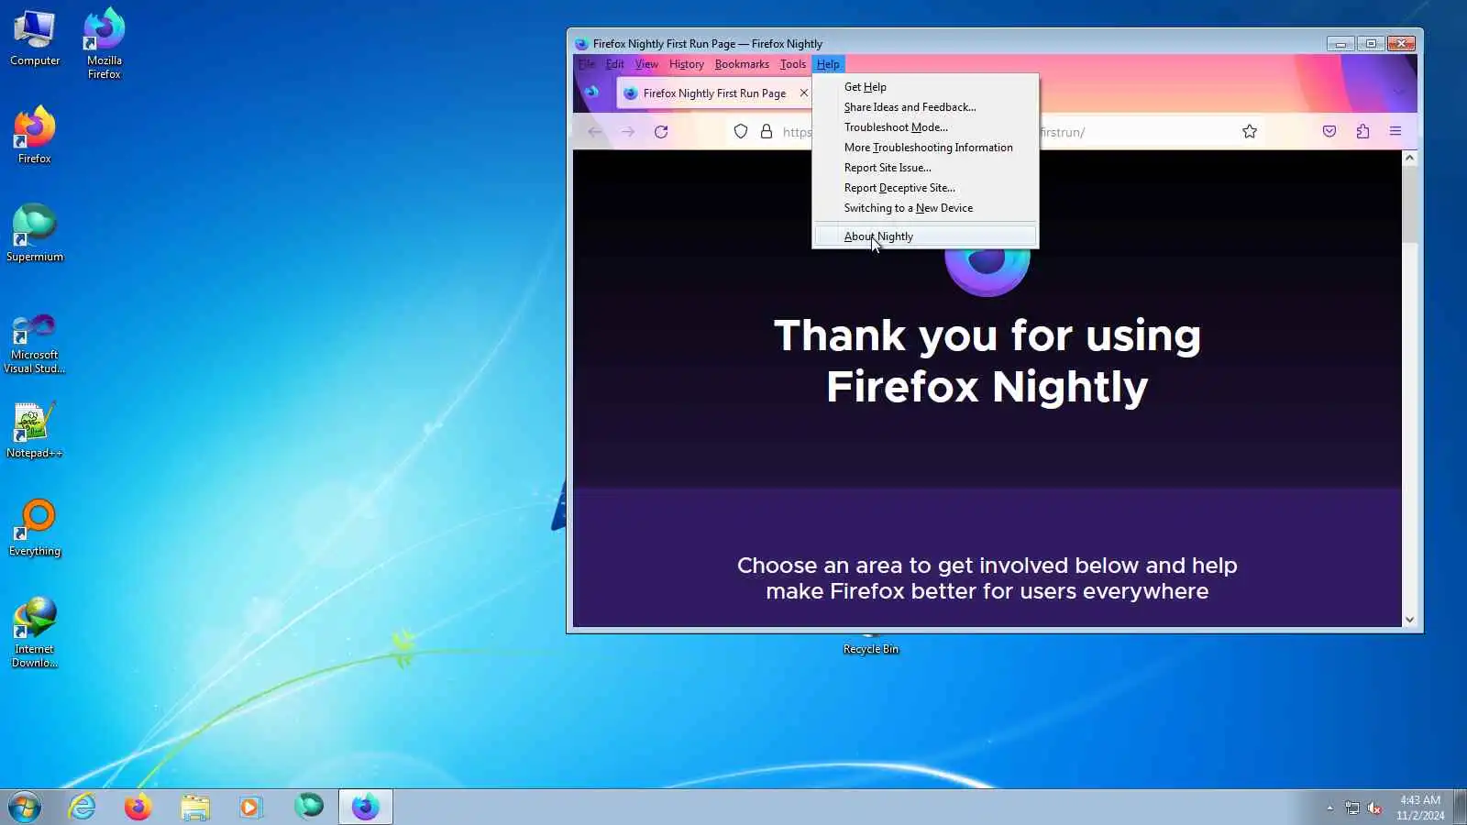Click Firefox Nightly taskbar button
1467x825 pixels.
[366, 808]
